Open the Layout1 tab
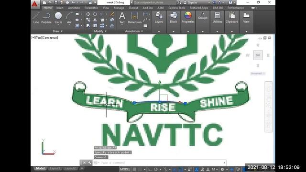 tap(55, 168)
